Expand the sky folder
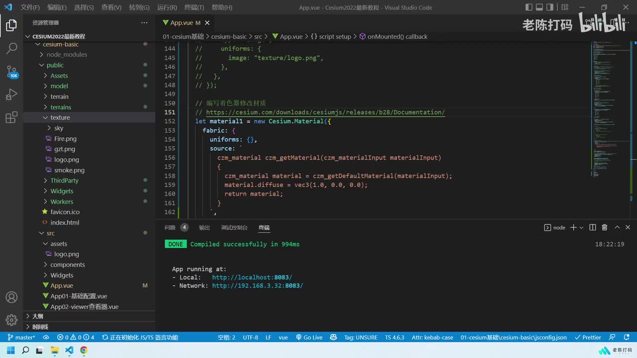 [x=59, y=128]
